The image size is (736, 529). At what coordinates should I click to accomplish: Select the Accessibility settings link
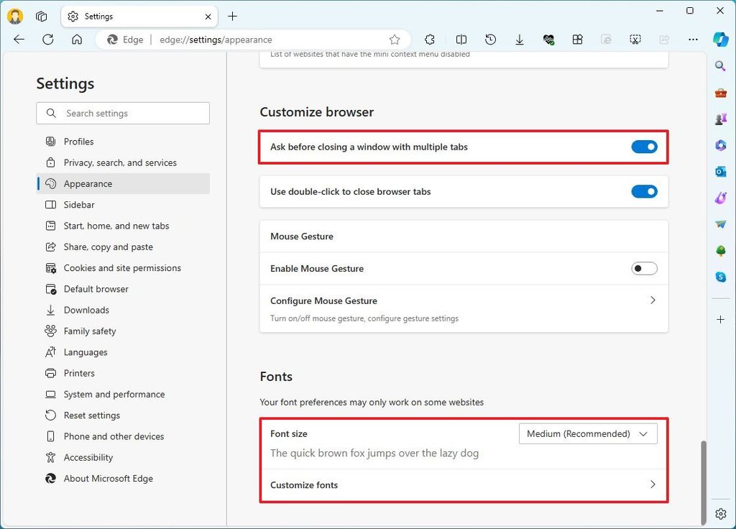pos(88,457)
